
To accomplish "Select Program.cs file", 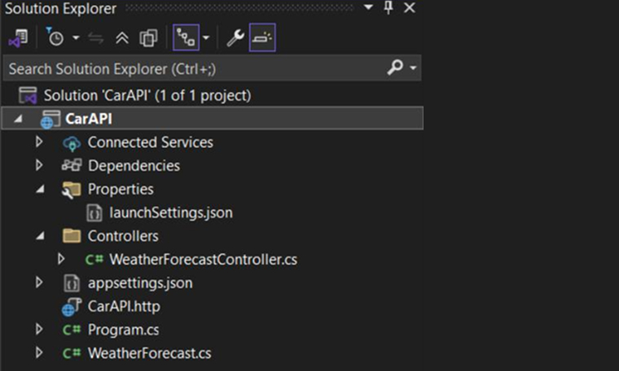I will [x=124, y=330].
